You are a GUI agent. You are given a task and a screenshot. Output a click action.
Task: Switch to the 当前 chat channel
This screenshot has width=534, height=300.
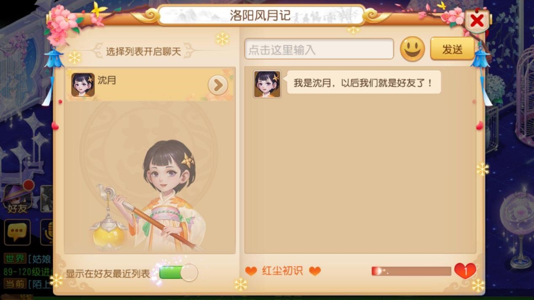15,284
